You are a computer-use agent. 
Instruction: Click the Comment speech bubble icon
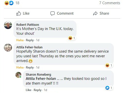tap(52, 13)
